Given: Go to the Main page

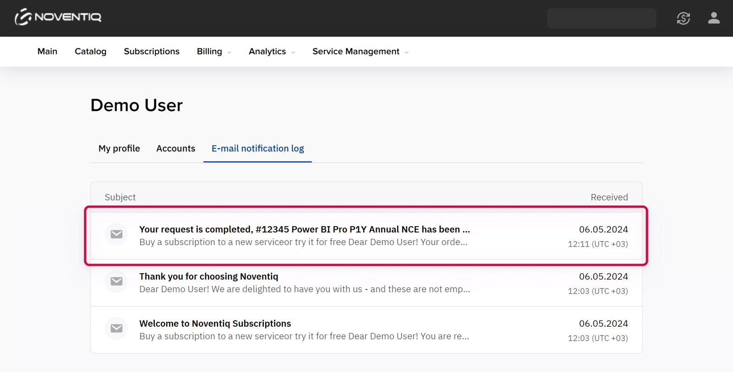Looking at the screenshot, I should (47, 52).
